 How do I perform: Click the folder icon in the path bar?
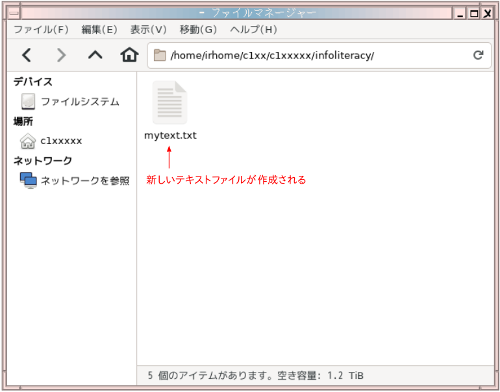coord(160,55)
